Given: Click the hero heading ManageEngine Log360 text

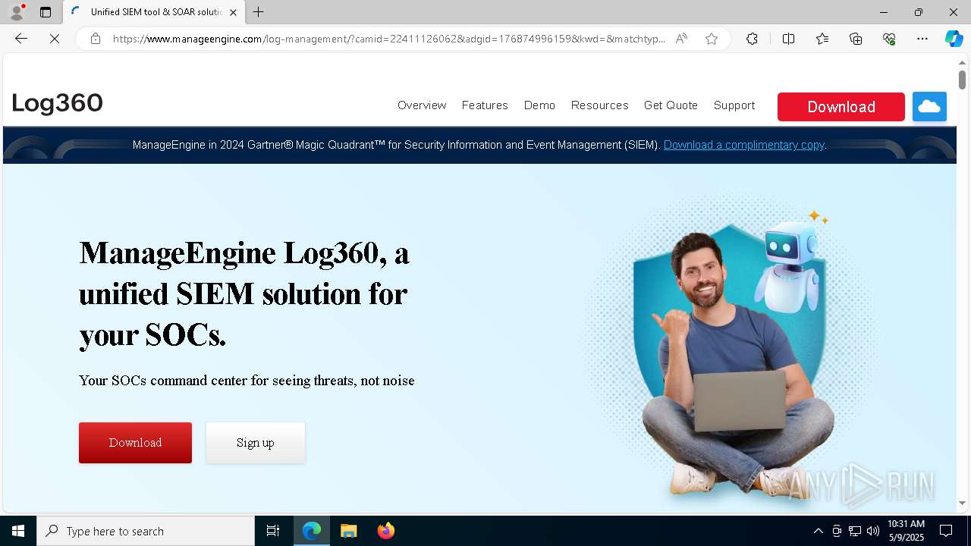Looking at the screenshot, I should pos(244,293).
